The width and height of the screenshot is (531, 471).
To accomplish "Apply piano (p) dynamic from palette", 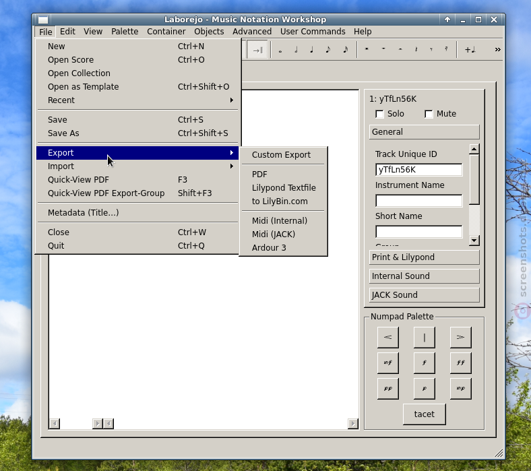I will click(425, 388).
